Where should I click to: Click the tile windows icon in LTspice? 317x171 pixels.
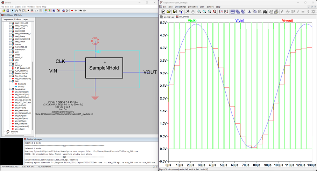tap(233, 12)
